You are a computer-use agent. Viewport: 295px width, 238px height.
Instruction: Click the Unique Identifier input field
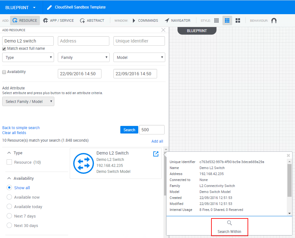[x=139, y=41]
